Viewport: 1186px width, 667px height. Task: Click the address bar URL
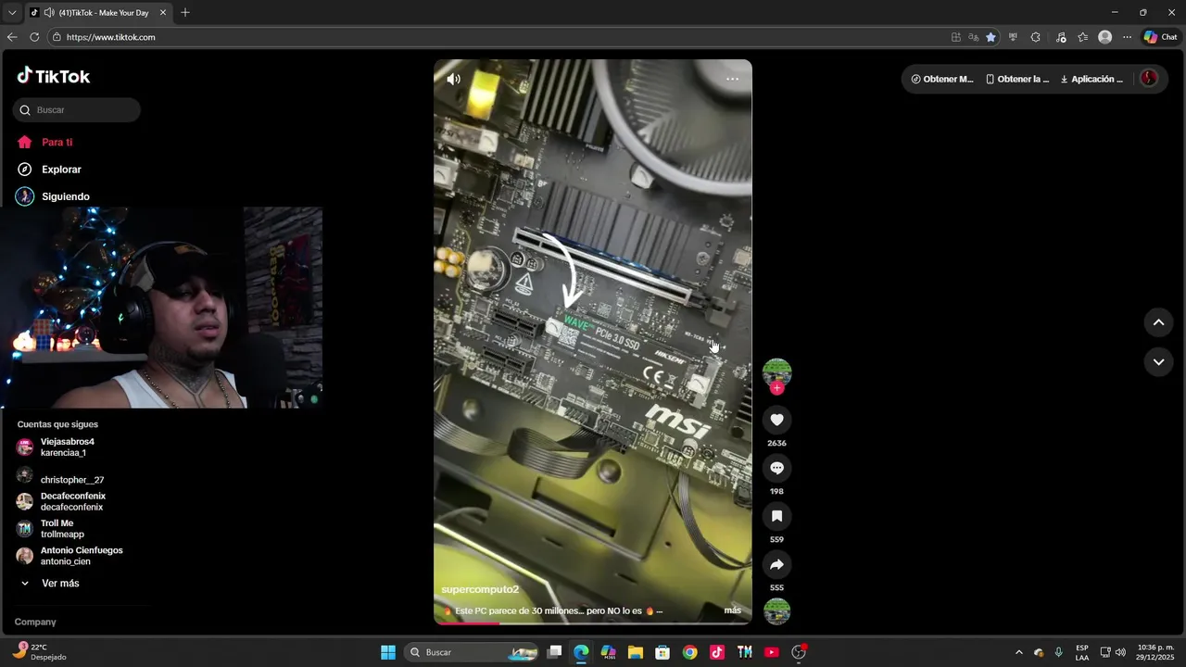tap(111, 37)
